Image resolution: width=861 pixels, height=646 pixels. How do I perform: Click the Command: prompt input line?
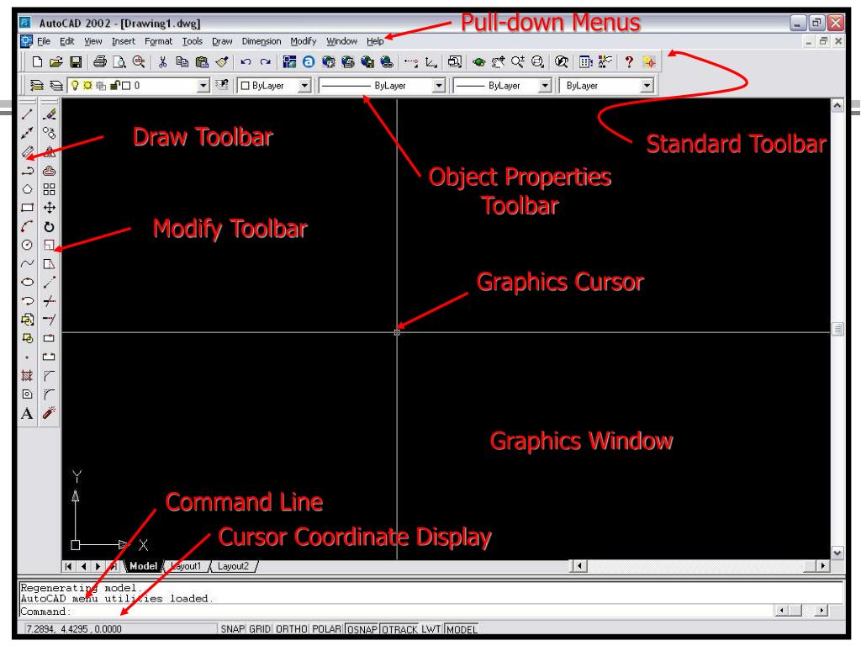[x=395, y=612]
